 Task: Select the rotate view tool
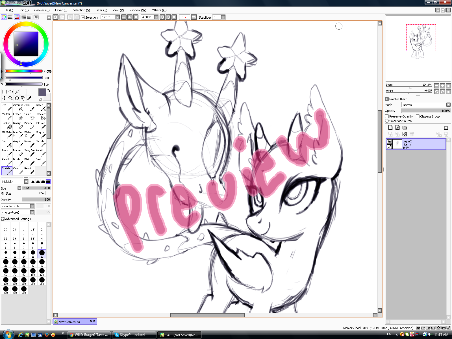pos(17,98)
